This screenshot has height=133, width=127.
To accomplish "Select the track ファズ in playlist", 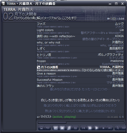I will coord(80,25).
